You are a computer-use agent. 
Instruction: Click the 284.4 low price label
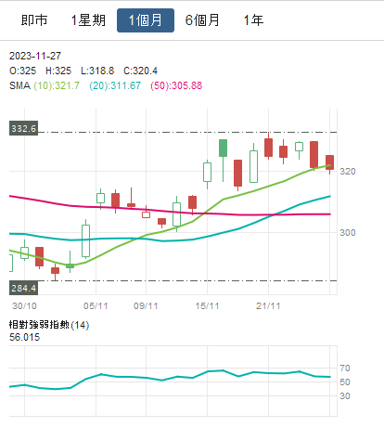pyautogui.click(x=23, y=288)
